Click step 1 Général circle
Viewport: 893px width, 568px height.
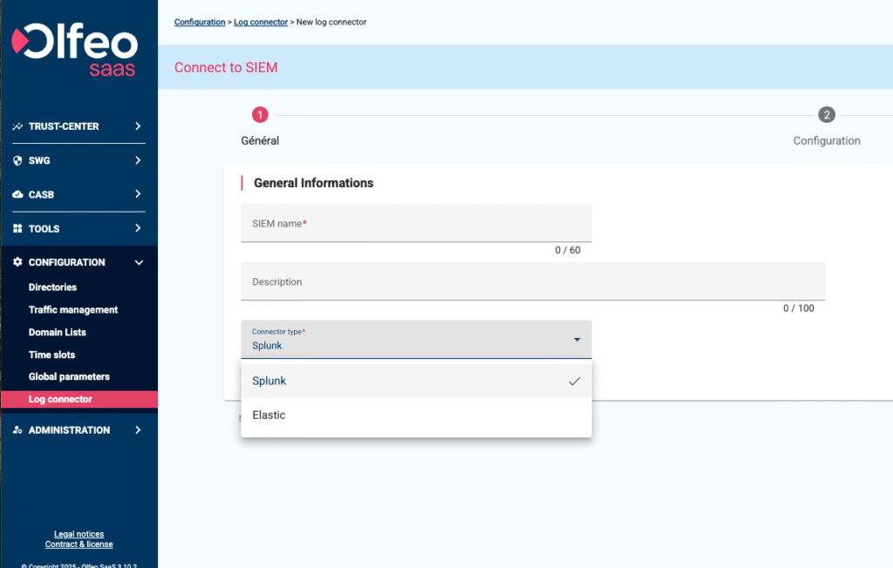click(260, 115)
